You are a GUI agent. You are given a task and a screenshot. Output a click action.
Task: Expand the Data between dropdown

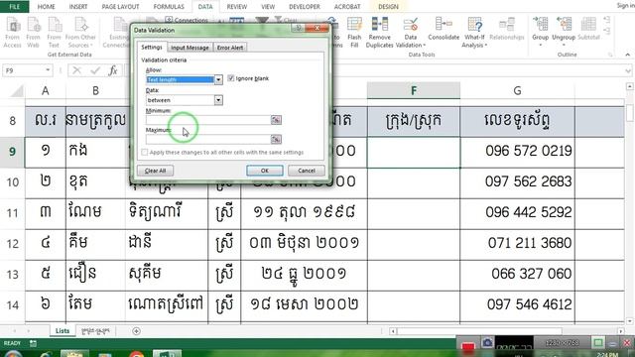218,100
